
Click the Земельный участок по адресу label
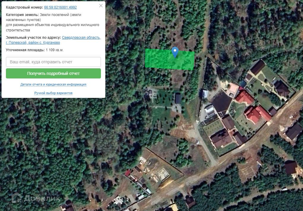[x=34, y=38]
